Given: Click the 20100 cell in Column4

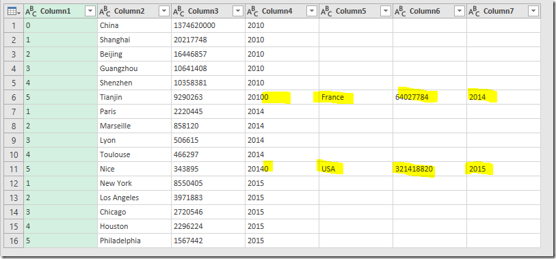Looking at the screenshot, I should pos(282,97).
